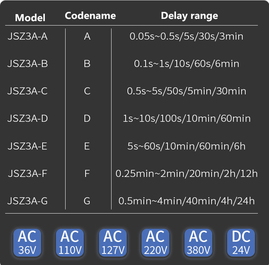The image size is (269, 265).
Task: Choose the AC 110V voltage badge
Action: click(70, 242)
